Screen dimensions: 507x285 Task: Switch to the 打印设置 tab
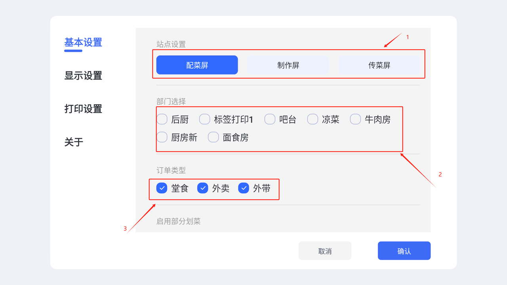[83, 109]
